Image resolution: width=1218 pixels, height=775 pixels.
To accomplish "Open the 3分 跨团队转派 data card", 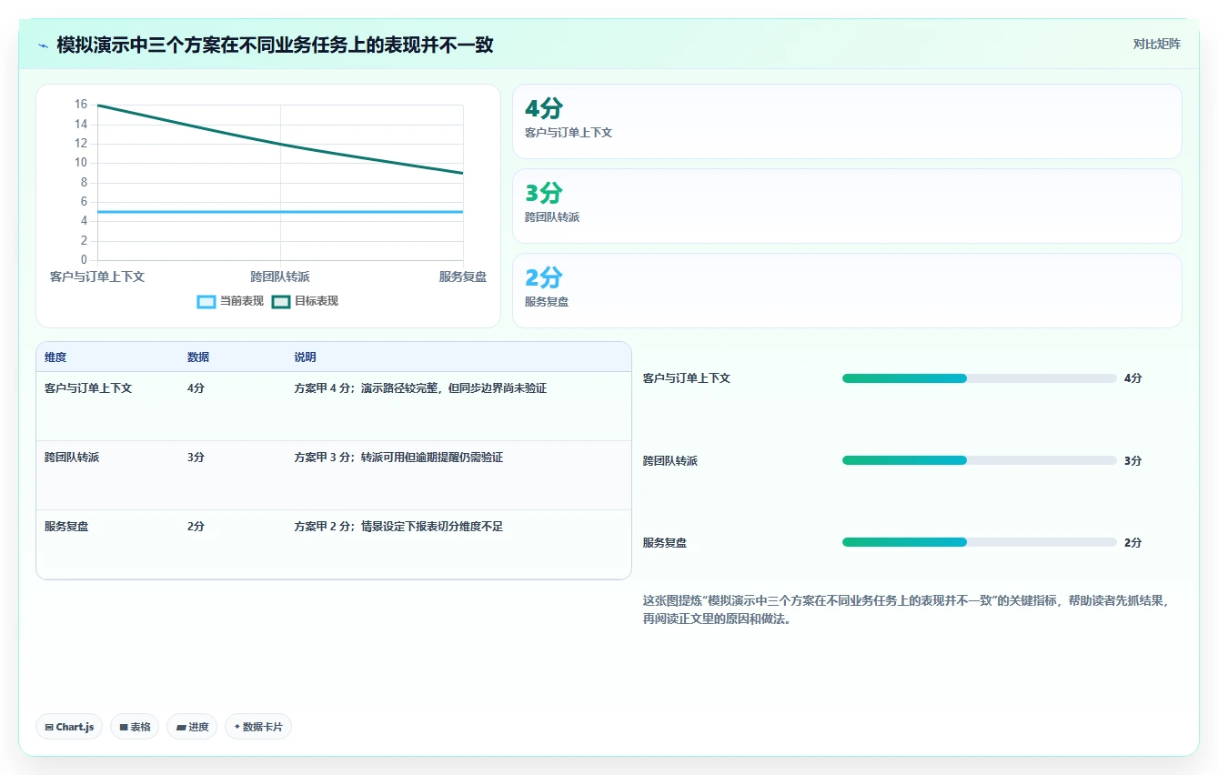I will coord(847,206).
